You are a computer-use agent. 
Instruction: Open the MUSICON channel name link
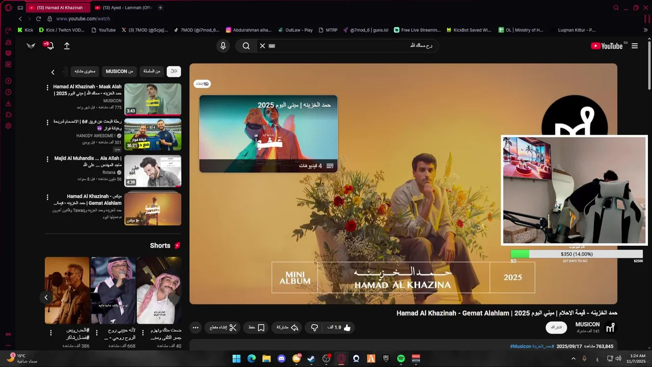(x=587, y=324)
